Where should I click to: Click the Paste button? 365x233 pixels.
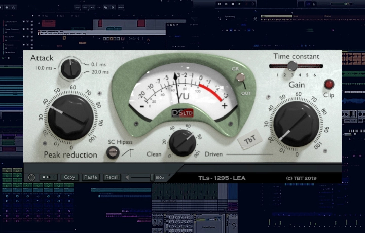tap(91, 177)
